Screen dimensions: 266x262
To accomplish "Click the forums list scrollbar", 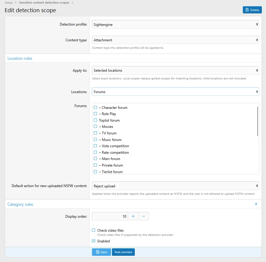I will click(x=257, y=121).
